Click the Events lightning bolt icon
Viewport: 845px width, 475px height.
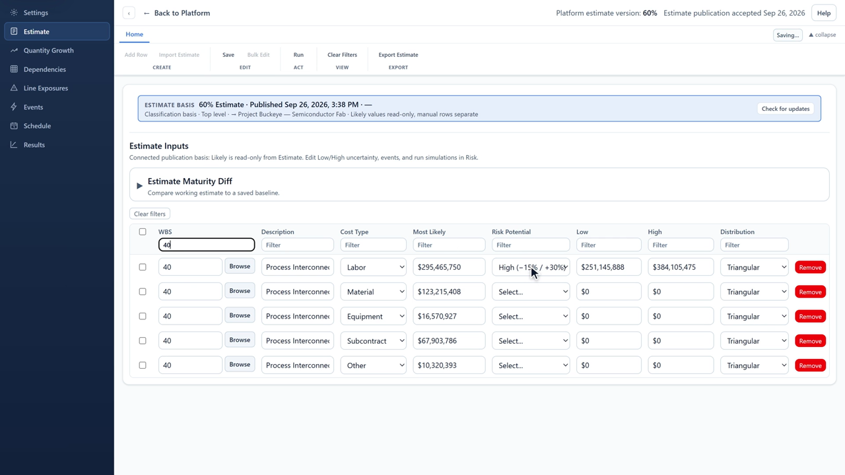click(14, 107)
